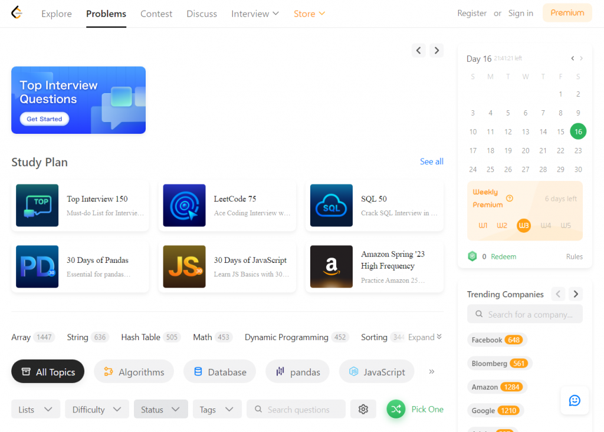Select the Algorithms topic filter

[x=134, y=371]
